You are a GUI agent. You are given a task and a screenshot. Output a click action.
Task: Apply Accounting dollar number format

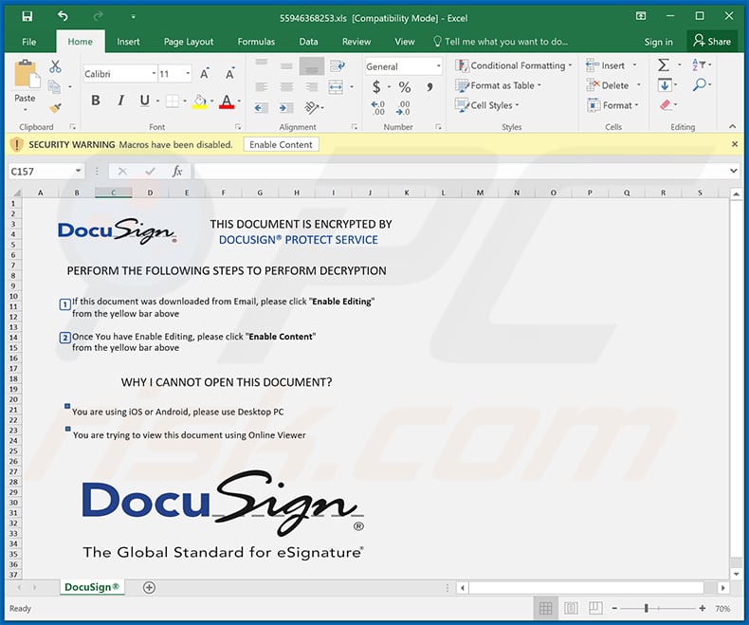click(x=376, y=87)
